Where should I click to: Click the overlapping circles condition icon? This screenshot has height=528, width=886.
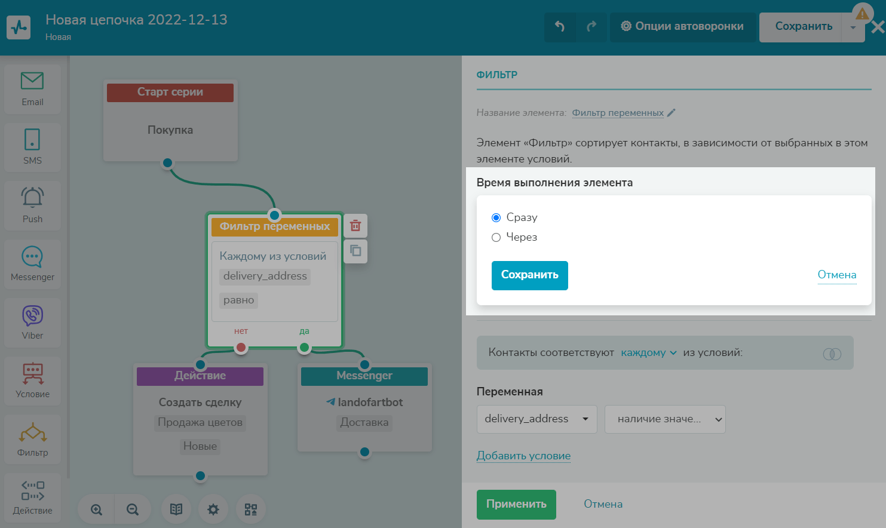click(832, 354)
